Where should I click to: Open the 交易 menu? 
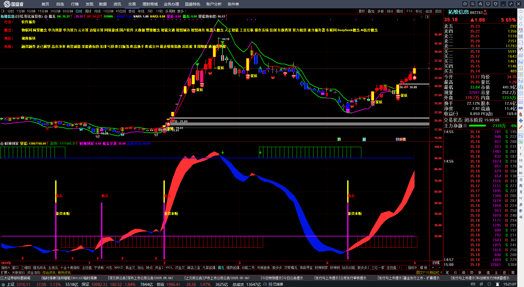point(132,4)
